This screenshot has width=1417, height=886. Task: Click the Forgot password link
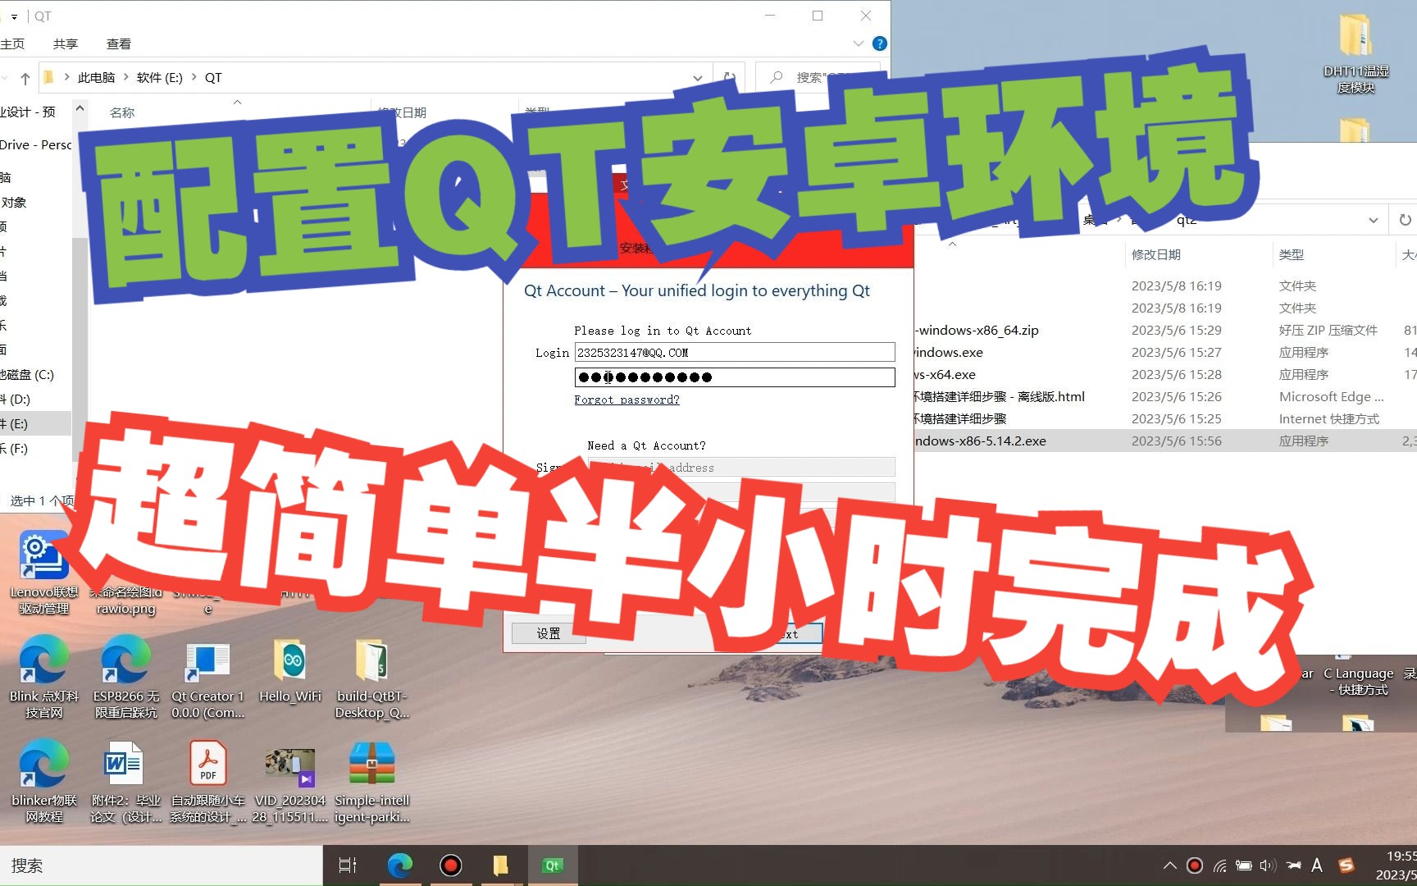point(626,400)
